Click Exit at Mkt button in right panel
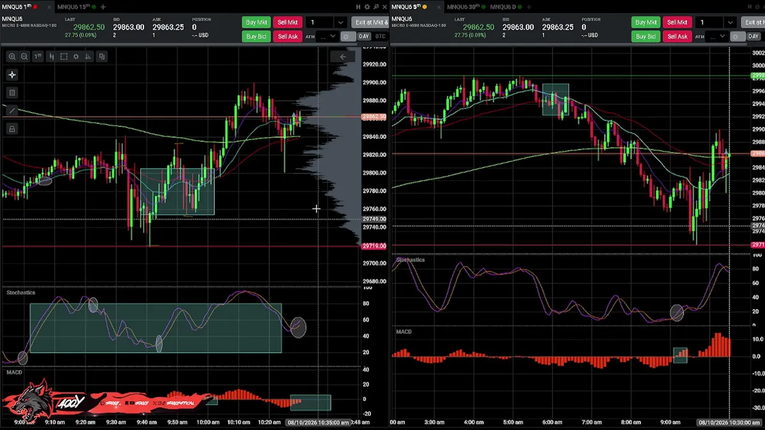Screen dimensions: 765x430 754,22
